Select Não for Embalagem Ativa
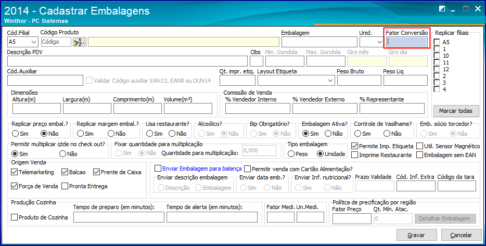This screenshot has width=486, height=246. 328,134
